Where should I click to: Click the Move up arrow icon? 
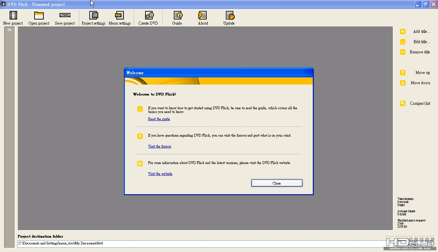[403, 73]
